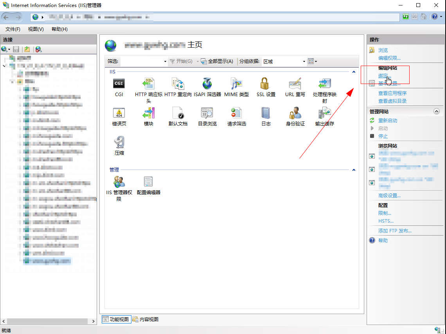Click the save icon in 连接 toolbar
The image size is (446, 334).
[16, 50]
